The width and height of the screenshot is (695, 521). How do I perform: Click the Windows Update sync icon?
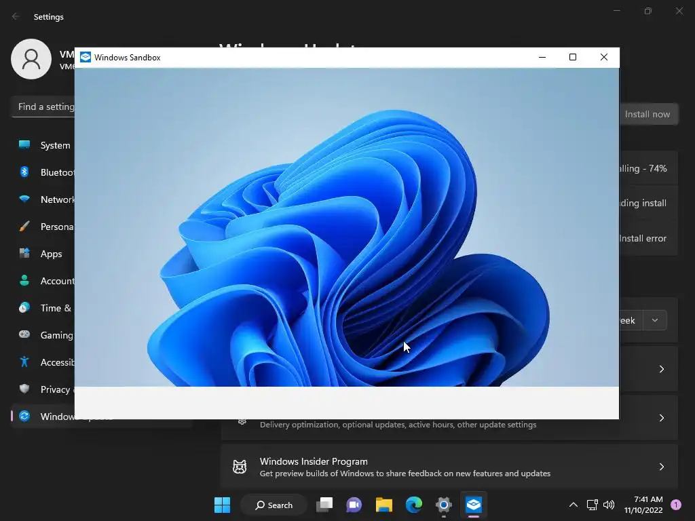point(24,416)
